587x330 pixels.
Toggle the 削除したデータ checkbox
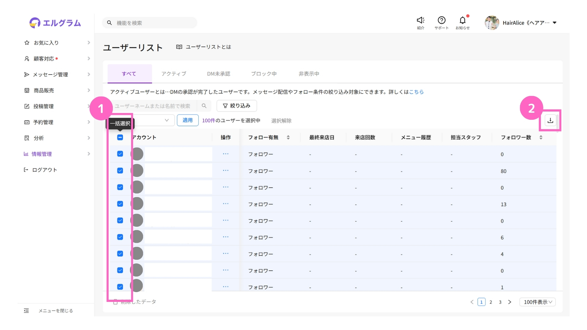pyautogui.click(x=115, y=302)
